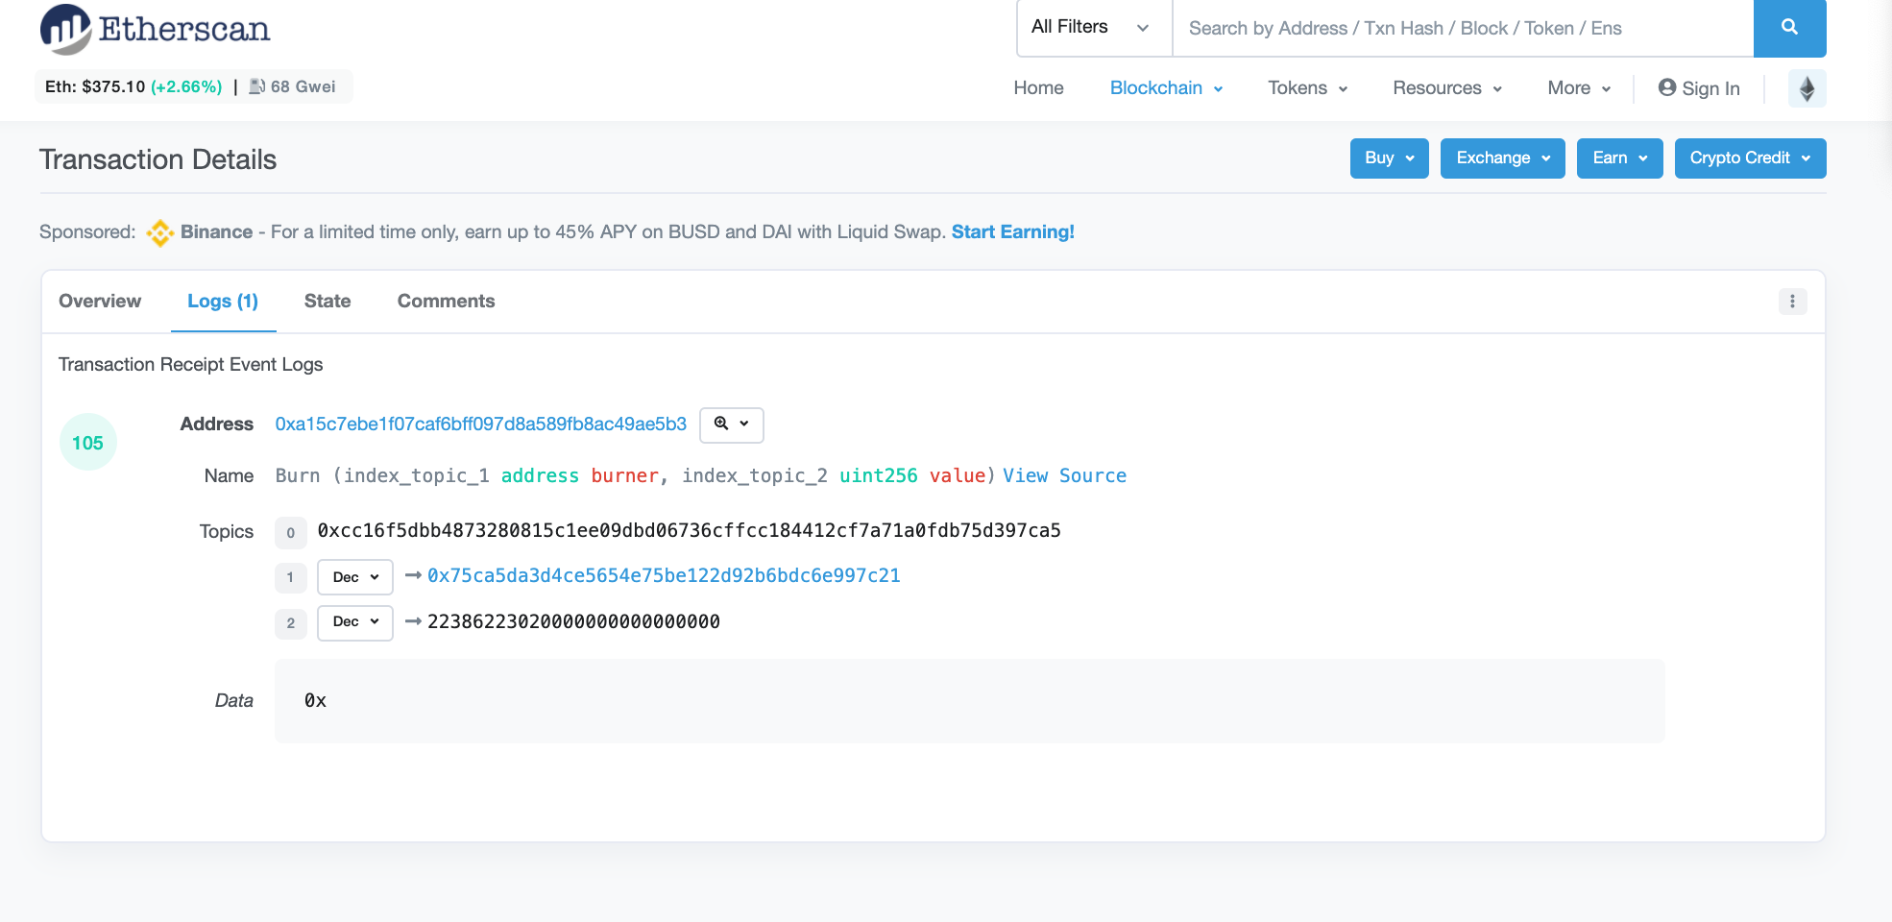Click the topic index 0 badge
This screenshot has height=922, width=1892.
(x=290, y=532)
